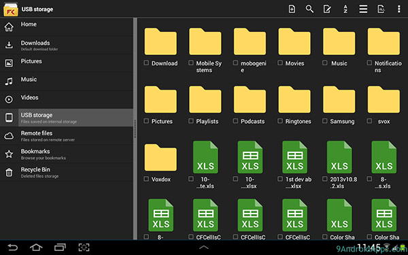Open the 10-...te.xls file icon
This screenshot has width=408, height=255.
[205, 157]
